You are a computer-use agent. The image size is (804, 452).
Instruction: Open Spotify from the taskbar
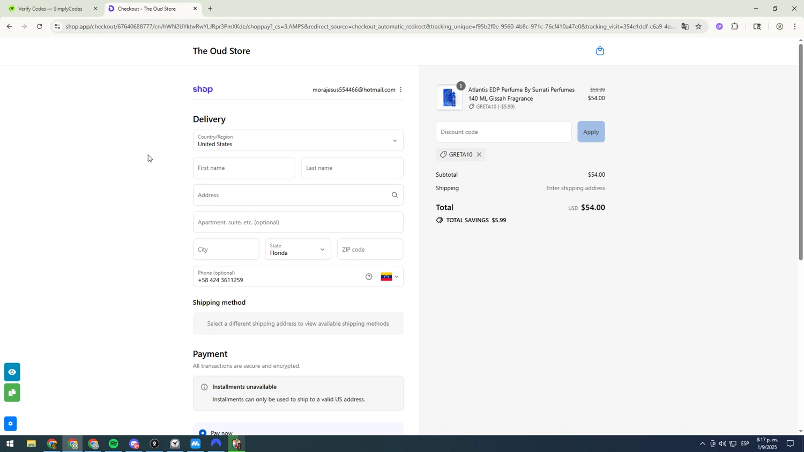114,444
